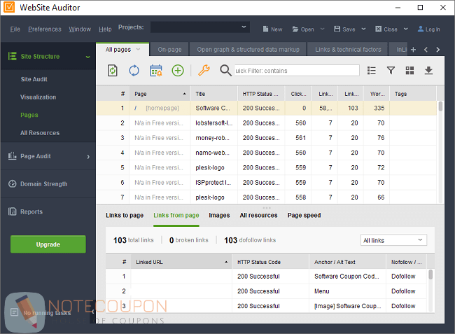Go to previous tabs with left arrow
Image resolution: width=455 pixels, height=334 pixels.
426,50
